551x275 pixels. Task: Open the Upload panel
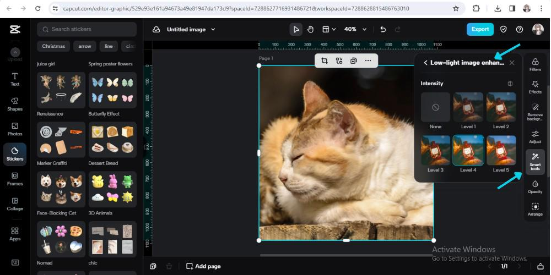[x=15, y=54]
